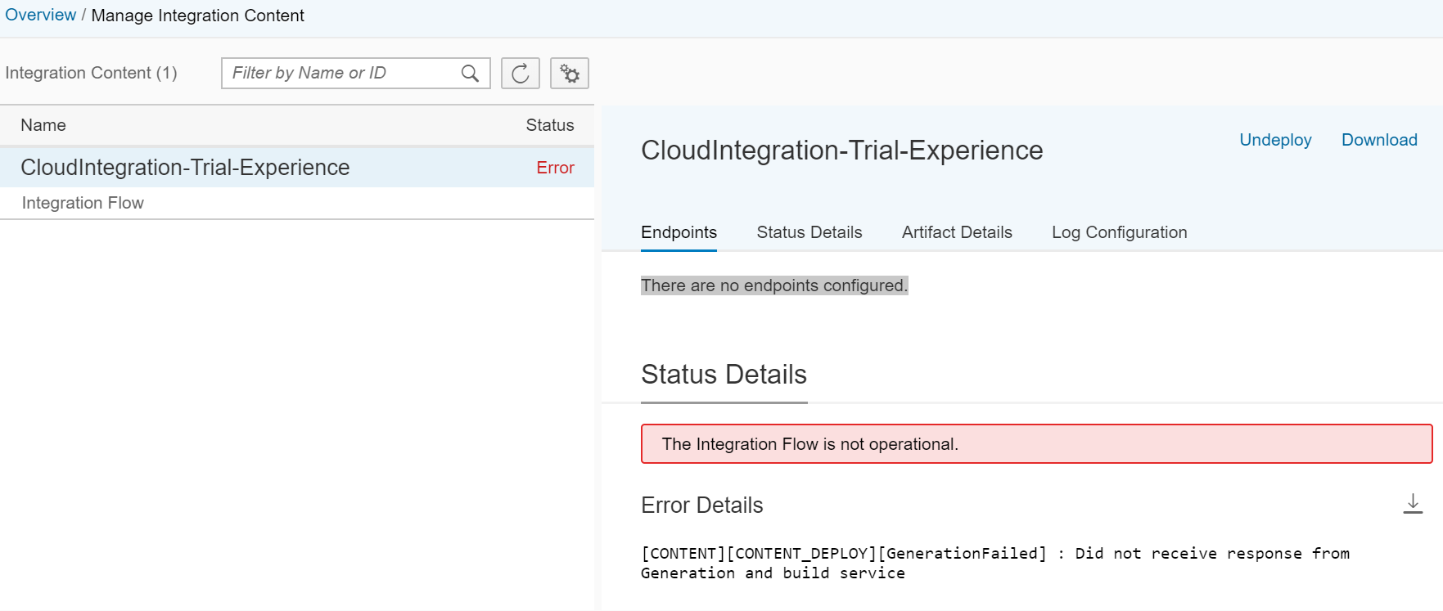Refresh the integration content list
Image resolution: width=1443 pixels, height=611 pixels.
tap(521, 74)
